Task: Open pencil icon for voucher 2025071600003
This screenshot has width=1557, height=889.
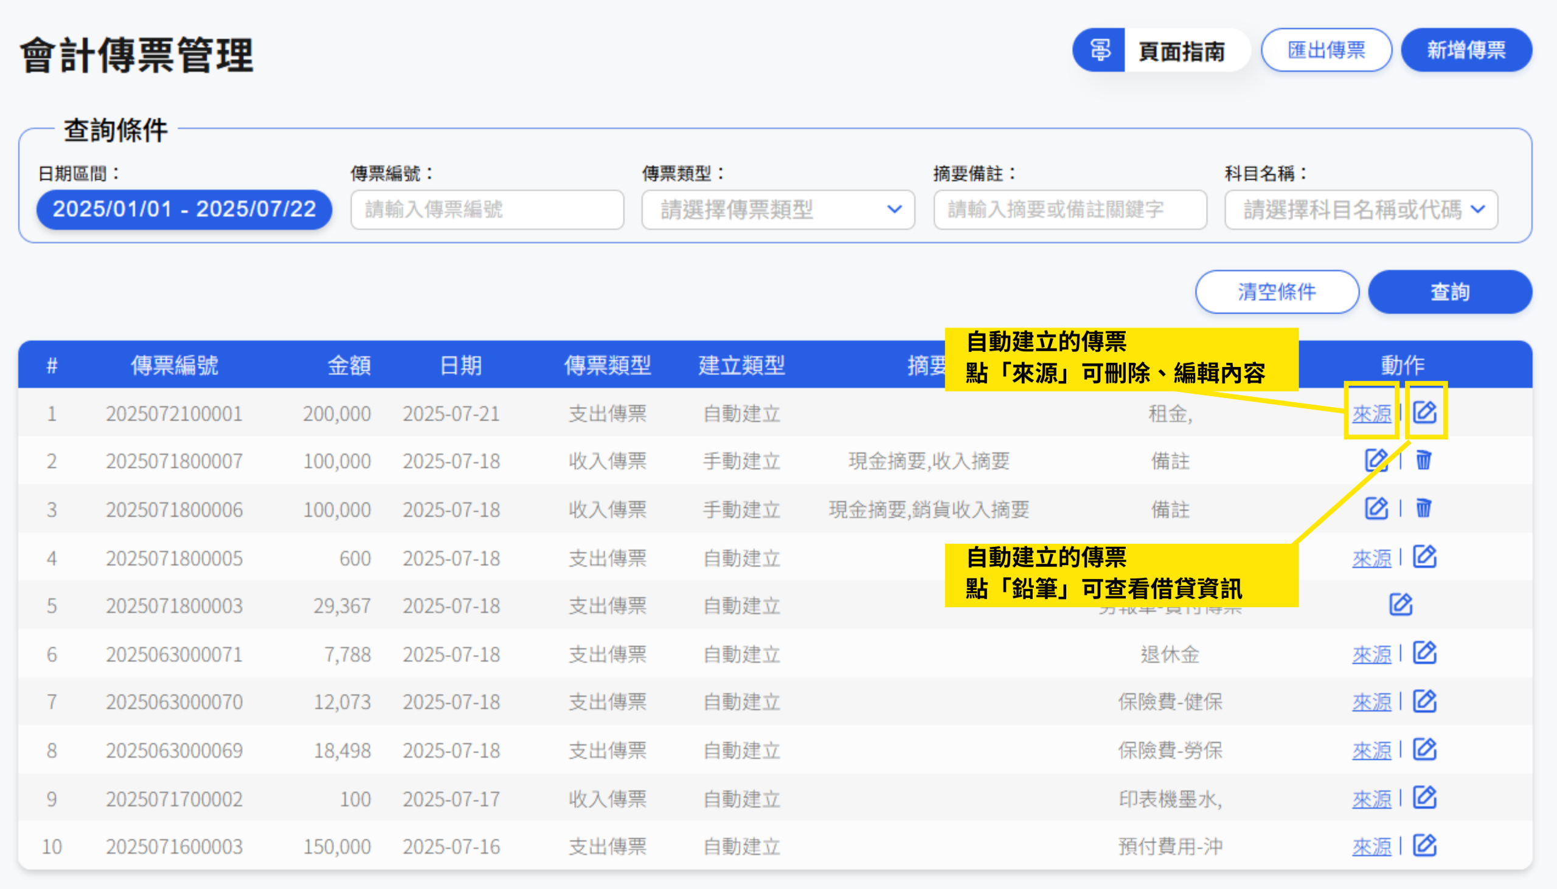Action: pyautogui.click(x=1424, y=846)
